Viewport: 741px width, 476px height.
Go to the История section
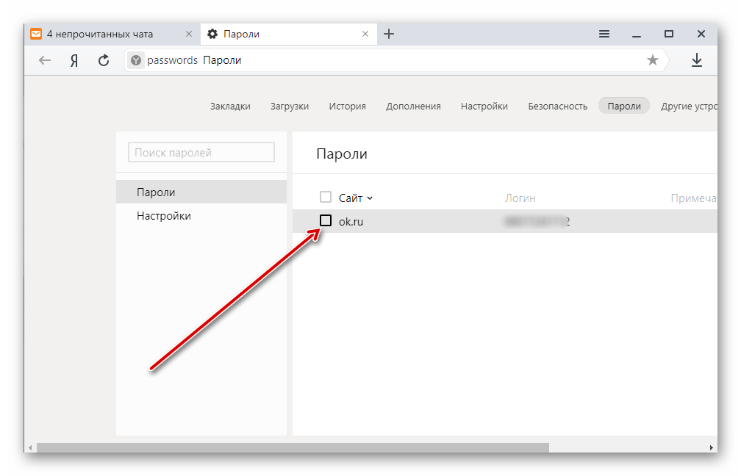point(347,106)
